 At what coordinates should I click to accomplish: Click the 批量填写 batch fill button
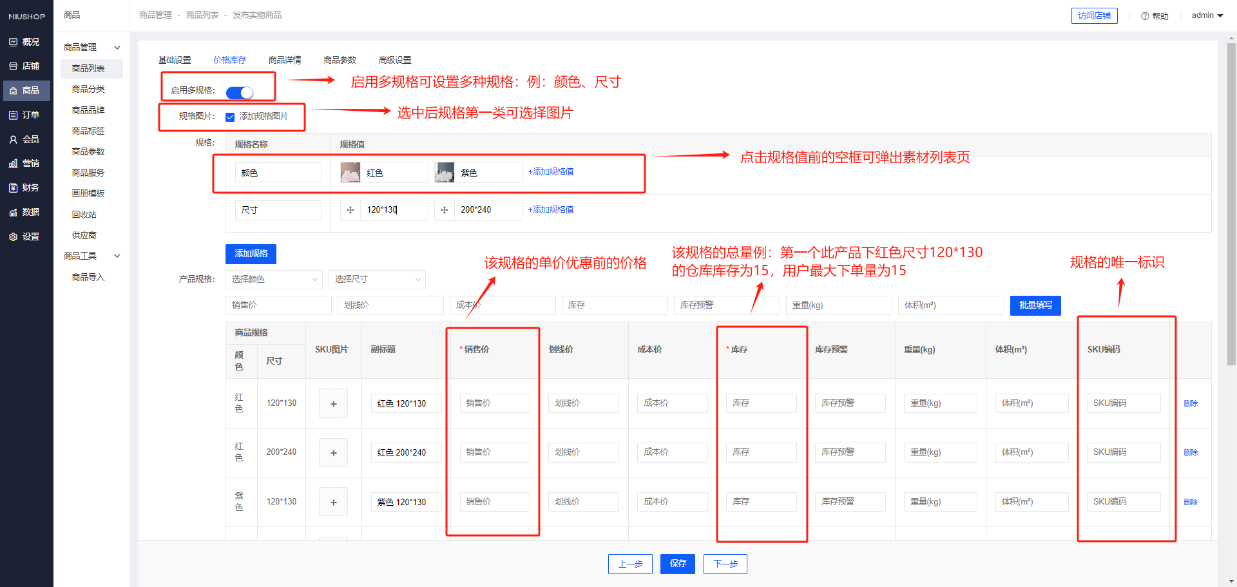(1035, 305)
